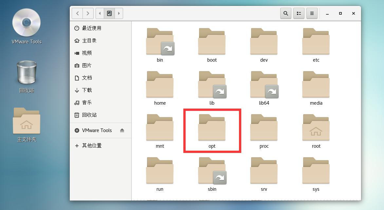The width and height of the screenshot is (384, 210).
Task: Select the home folder icon
Action: [x=160, y=84]
